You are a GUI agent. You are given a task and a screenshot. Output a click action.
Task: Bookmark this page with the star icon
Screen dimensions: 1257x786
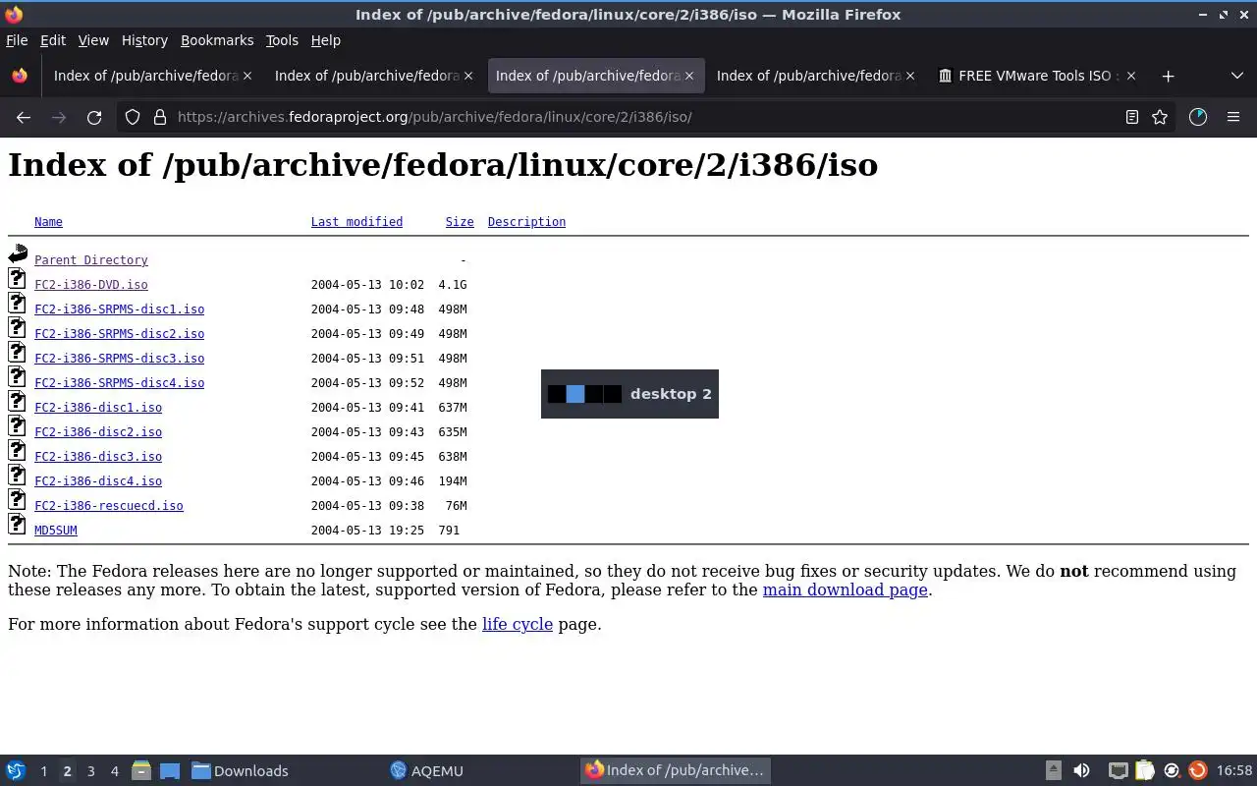(x=1160, y=117)
